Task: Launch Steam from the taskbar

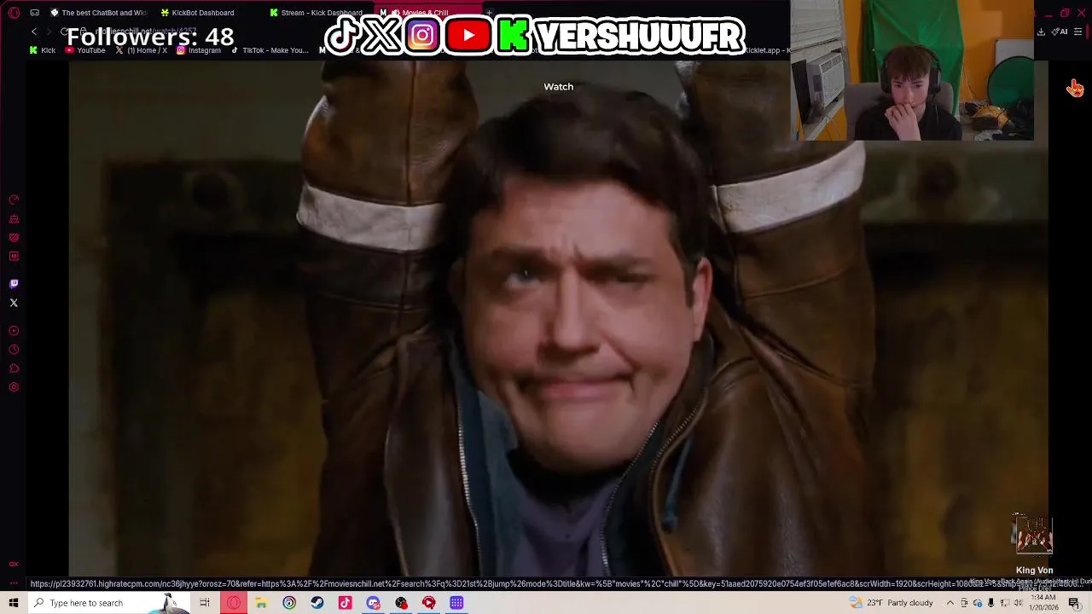Action: 317,603
